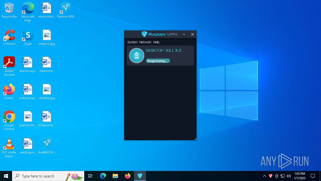Select the 8ca04d27ef installer file icon
This screenshot has width=321, height=181.
pyautogui.click(x=47, y=146)
